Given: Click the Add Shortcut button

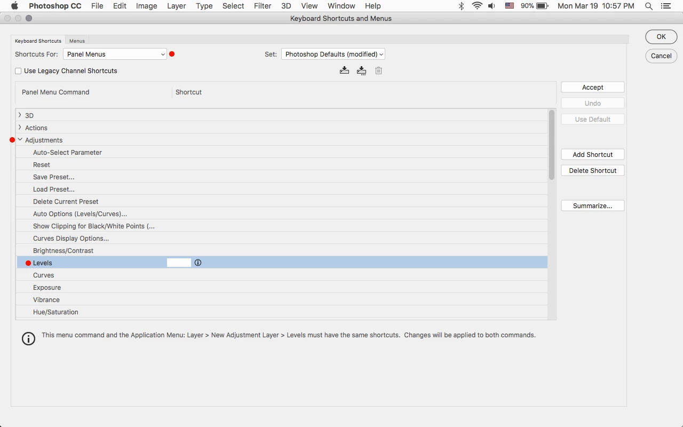Looking at the screenshot, I should 593,154.
